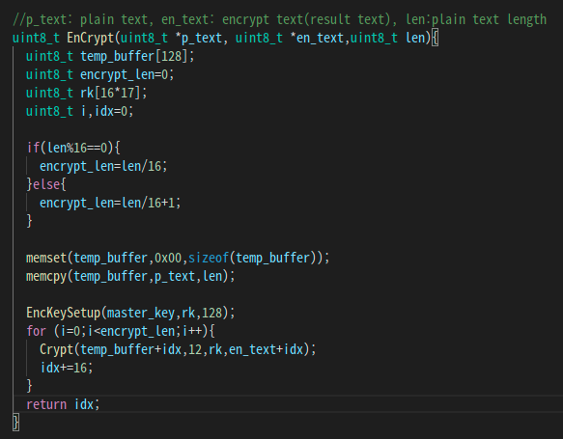
Task: Click the for loop header line
Action: tap(121, 331)
